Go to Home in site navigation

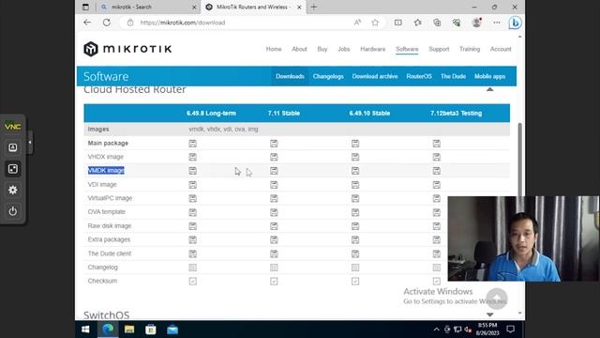274,49
